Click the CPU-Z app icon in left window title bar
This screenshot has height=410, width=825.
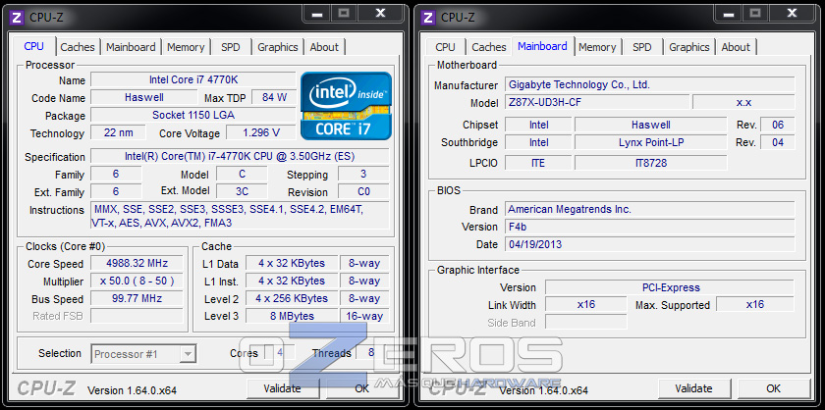pos(18,18)
